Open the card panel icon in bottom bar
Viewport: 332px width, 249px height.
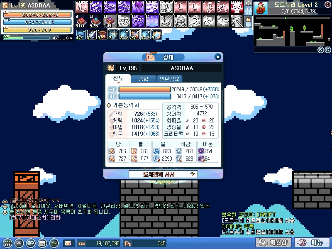(42, 243)
